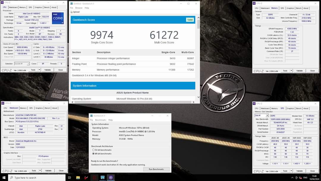Image resolution: width=321 pixels, height=181 pixels.
Task: Click the 61272 multi-core score
Action: 164,35
